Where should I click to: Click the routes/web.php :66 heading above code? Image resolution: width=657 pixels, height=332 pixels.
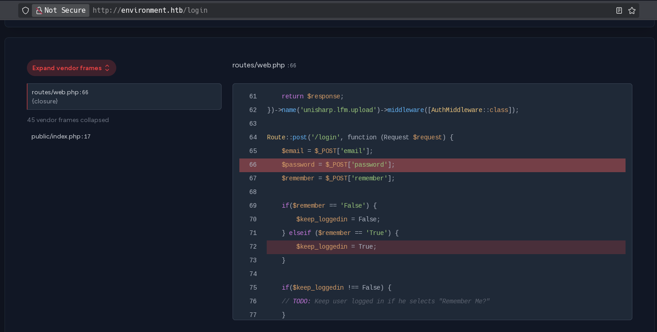[264, 65]
